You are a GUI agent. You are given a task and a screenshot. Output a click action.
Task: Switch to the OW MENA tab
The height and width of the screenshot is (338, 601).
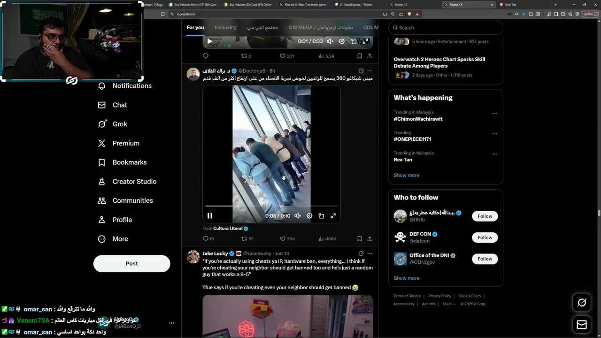321,27
